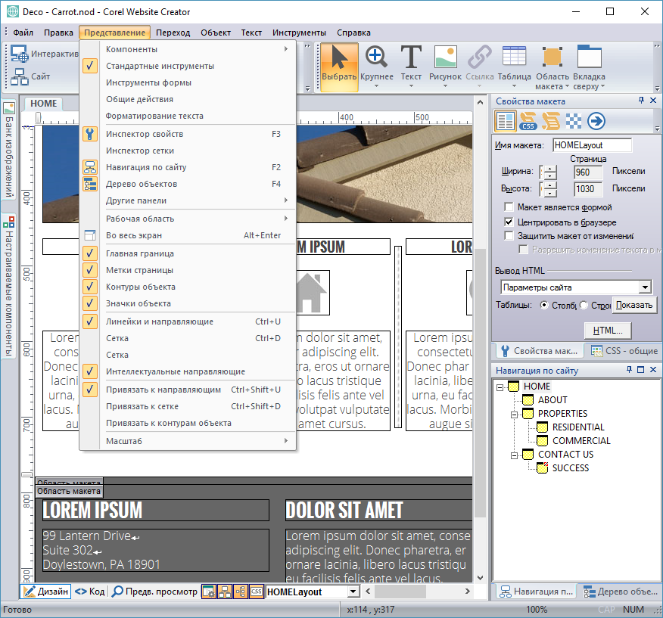663x618 pixels.
Task: Enable Макет является формой checkbox
Action: (509, 207)
